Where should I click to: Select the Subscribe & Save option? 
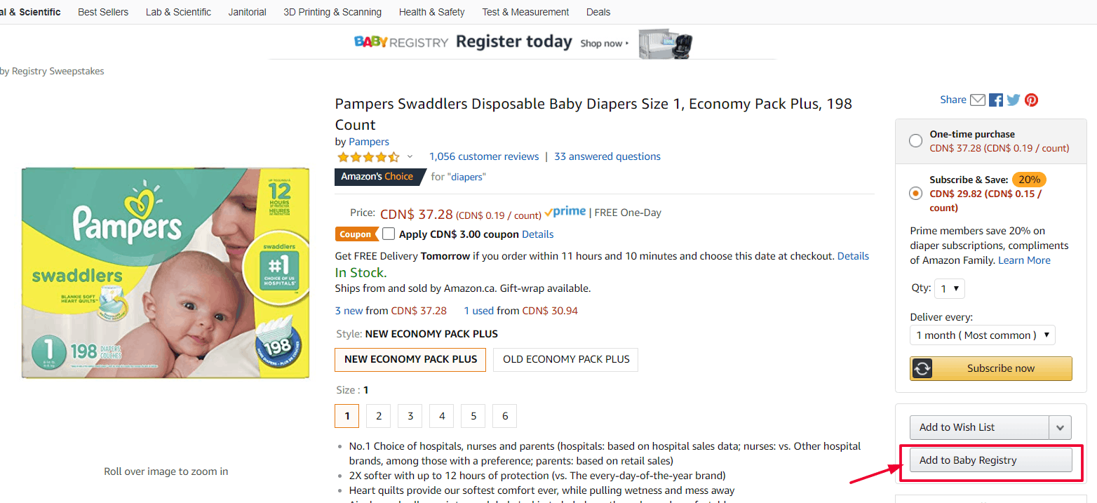(x=915, y=193)
